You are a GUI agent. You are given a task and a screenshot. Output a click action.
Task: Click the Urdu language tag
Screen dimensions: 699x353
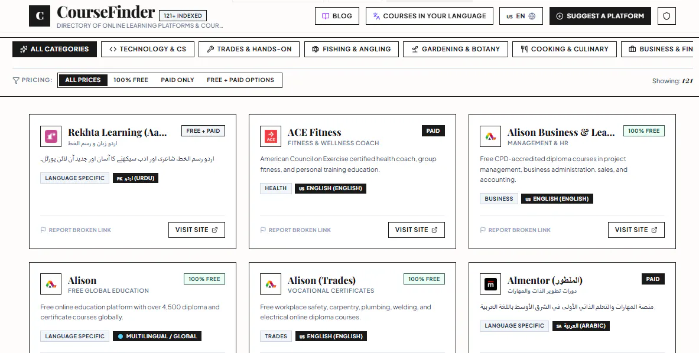pos(135,178)
